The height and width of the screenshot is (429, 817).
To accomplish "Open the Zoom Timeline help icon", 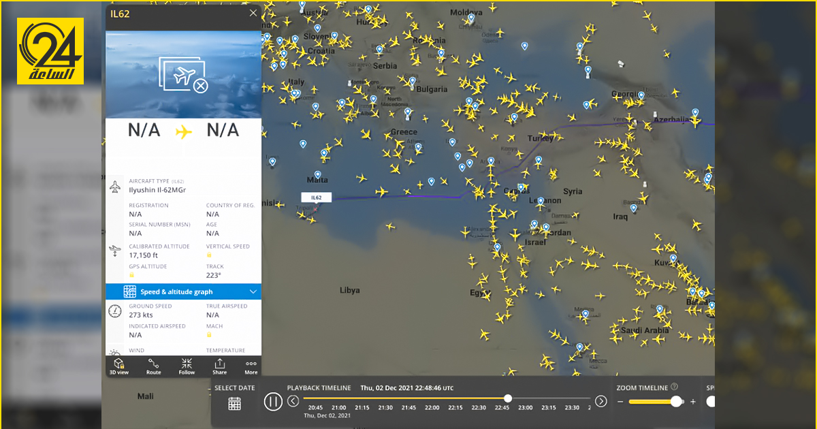I will (x=674, y=387).
